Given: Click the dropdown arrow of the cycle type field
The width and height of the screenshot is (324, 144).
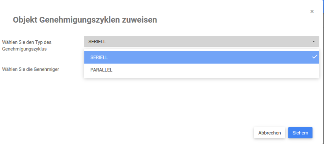Looking at the screenshot, I should click(x=314, y=42).
